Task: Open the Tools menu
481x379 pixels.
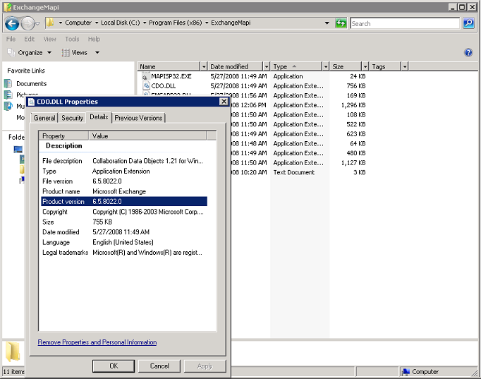Action: point(72,40)
